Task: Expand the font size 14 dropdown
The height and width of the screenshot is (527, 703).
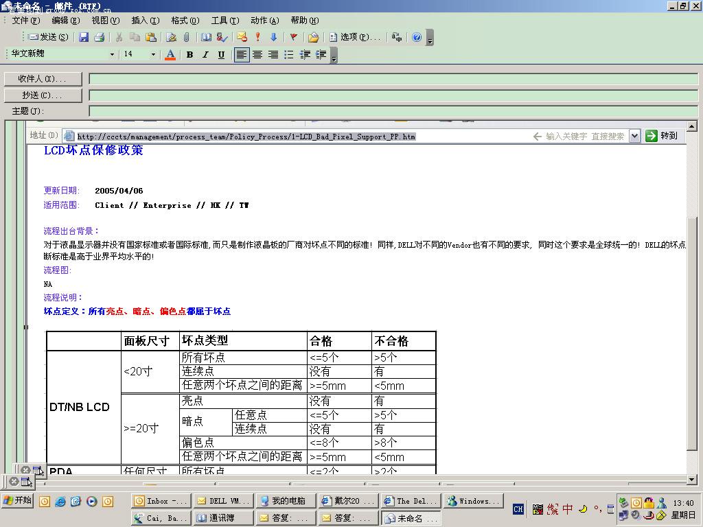Action: [x=153, y=55]
